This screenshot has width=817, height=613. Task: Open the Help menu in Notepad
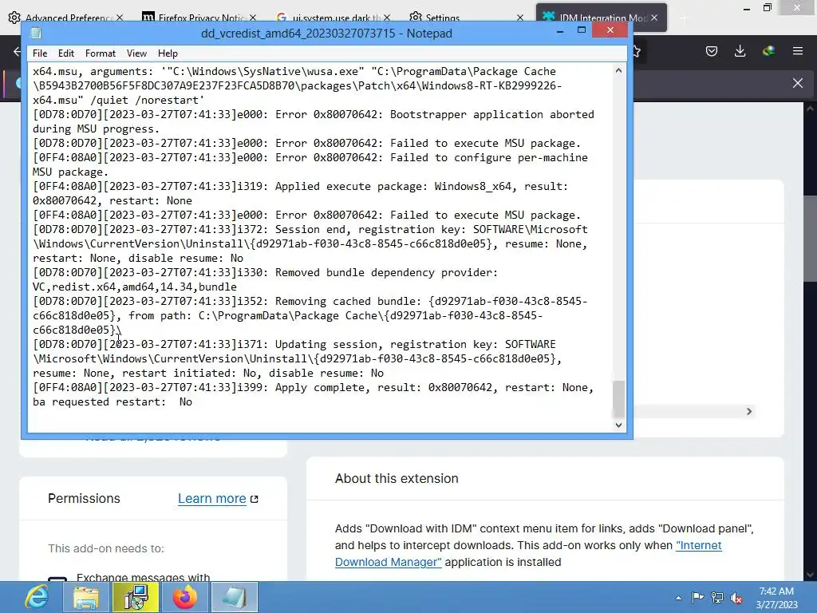[168, 53]
